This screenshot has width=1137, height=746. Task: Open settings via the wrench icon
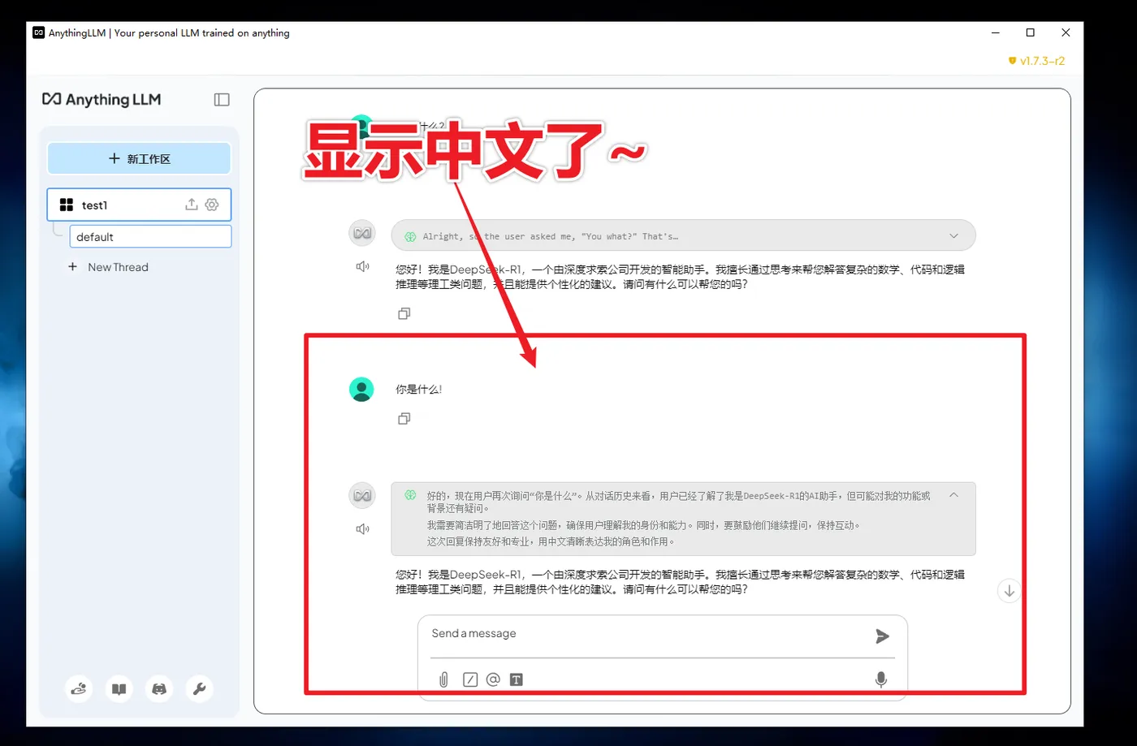coord(199,689)
